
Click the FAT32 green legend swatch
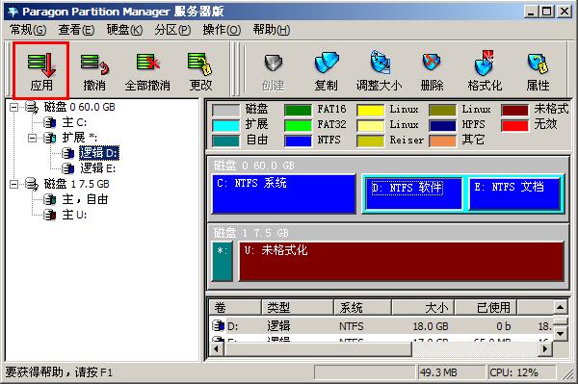pos(298,125)
